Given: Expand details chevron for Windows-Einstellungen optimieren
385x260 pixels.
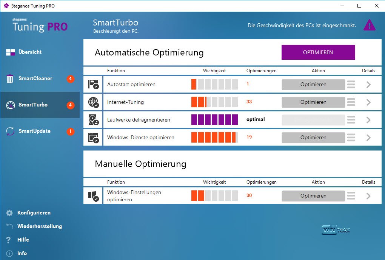Looking at the screenshot, I should click(x=368, y=196).
